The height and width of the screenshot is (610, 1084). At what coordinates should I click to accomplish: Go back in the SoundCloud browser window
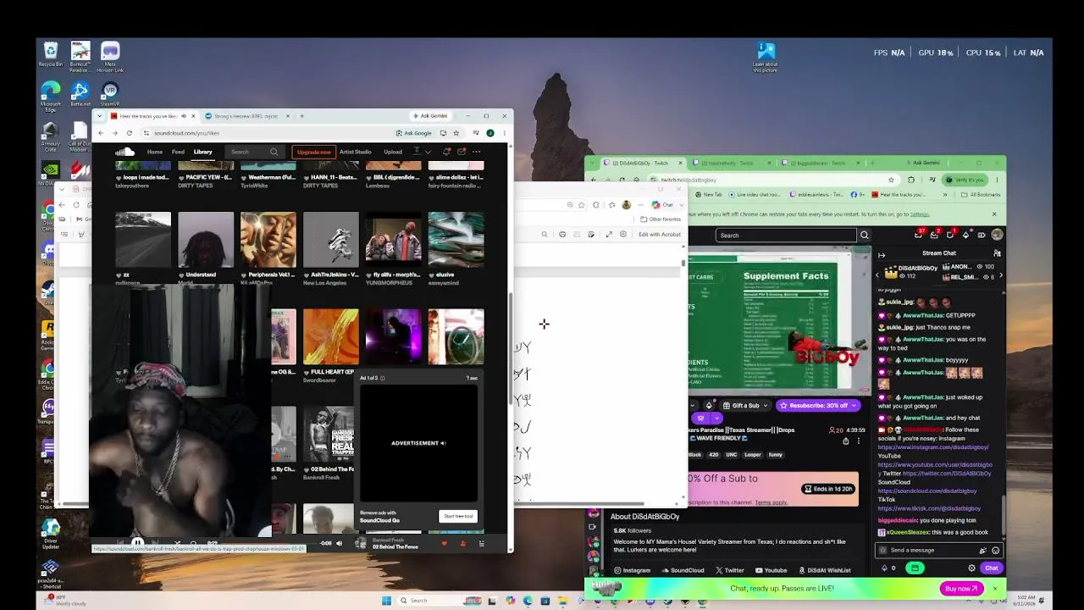tap(101, 133)
